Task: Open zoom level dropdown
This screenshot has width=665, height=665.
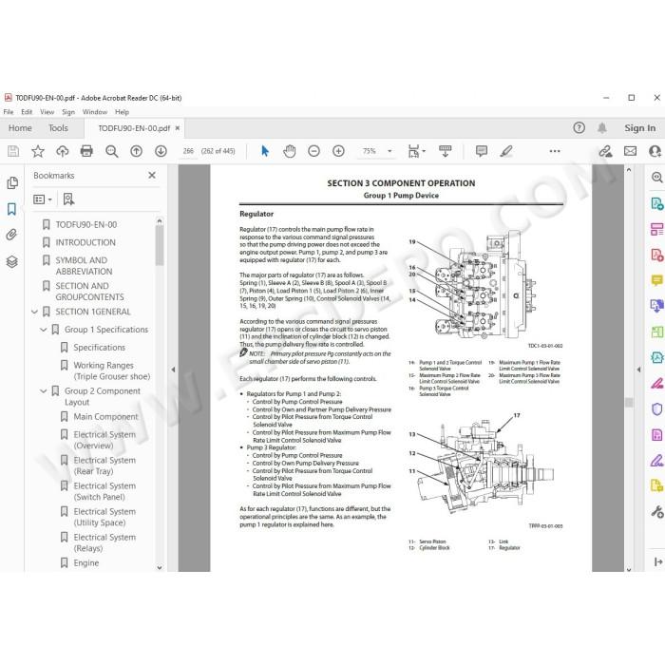Action: coord(389,151)
